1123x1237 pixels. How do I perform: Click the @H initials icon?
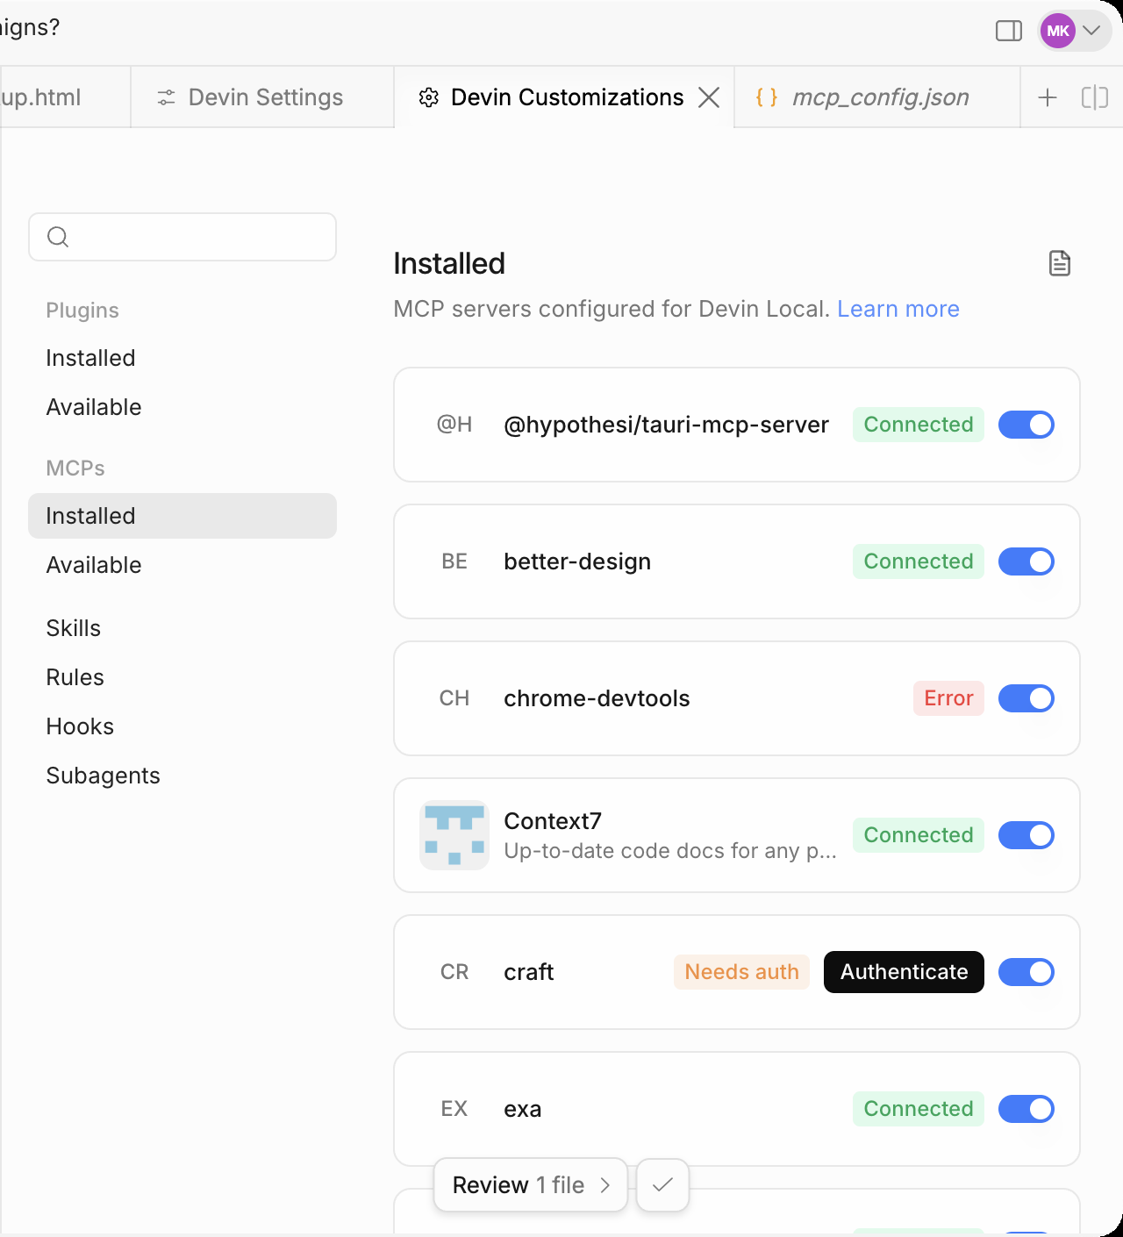pos(454,425)
